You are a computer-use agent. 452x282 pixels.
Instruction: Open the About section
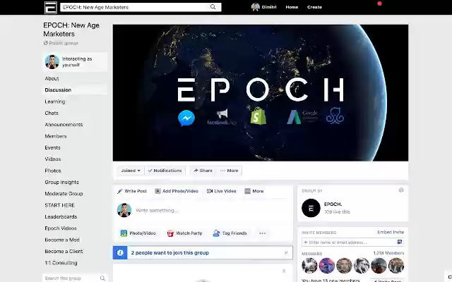click(52, 78)
